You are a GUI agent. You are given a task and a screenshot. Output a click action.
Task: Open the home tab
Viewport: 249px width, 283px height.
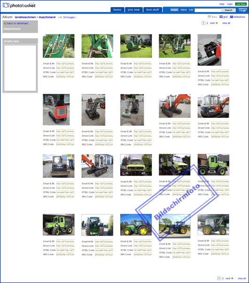tap(117, 10)
